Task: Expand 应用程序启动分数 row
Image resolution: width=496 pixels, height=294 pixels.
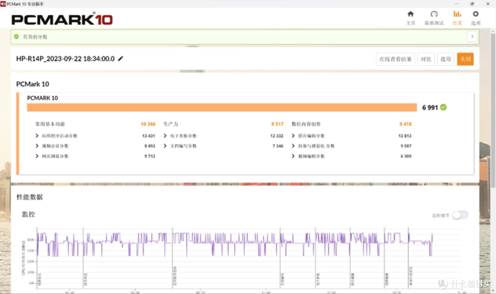Action: click(x=37, y=136)
